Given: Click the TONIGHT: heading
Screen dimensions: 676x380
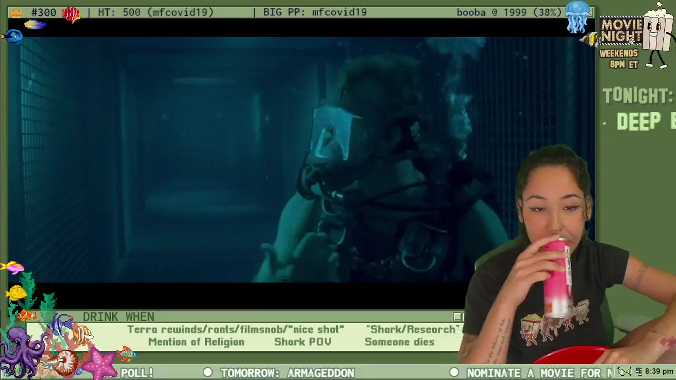Looking at the screenshot, I should [638, 96].
